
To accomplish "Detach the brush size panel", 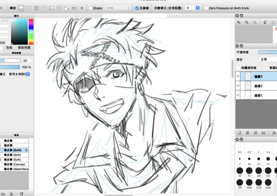I will point(241,139).
